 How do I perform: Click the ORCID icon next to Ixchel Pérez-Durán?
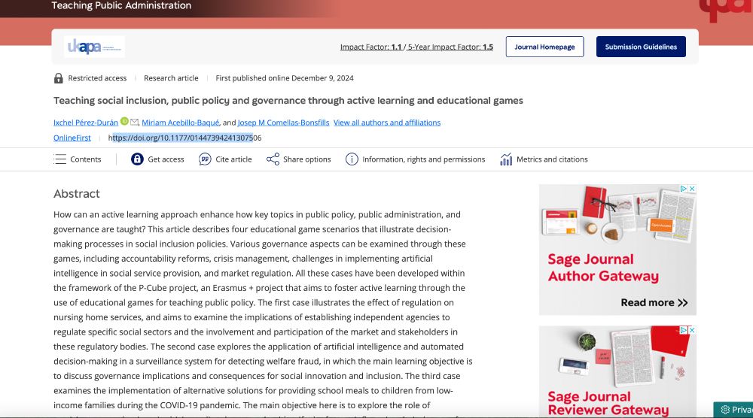124,122
